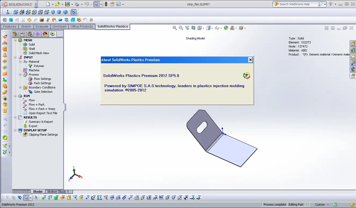Viewport: 356px width, 208px height.
Task: Open Clipping Plane Settings
Action: coord(43,135)
